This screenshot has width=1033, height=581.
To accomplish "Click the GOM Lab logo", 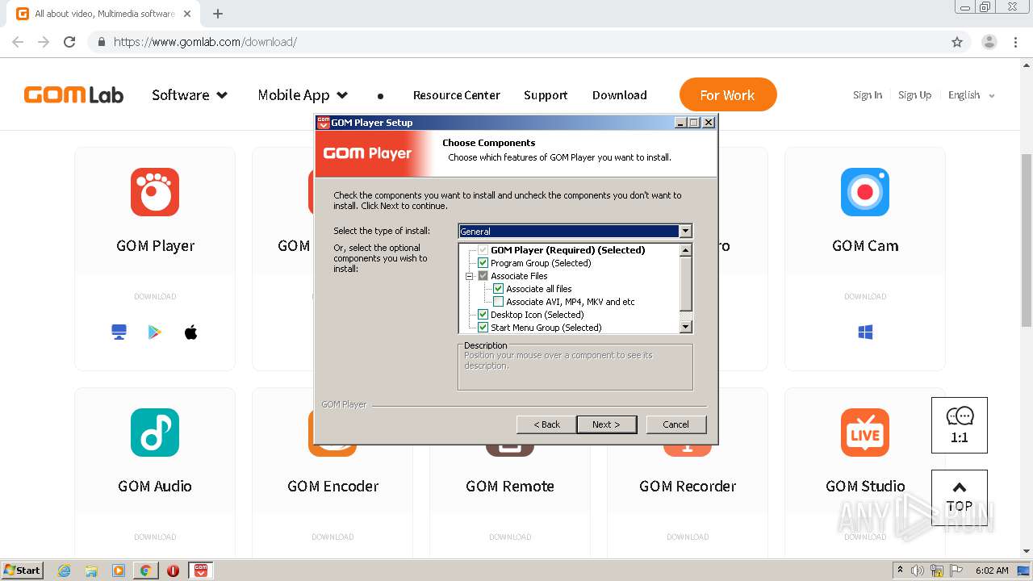I will (73, 95).
